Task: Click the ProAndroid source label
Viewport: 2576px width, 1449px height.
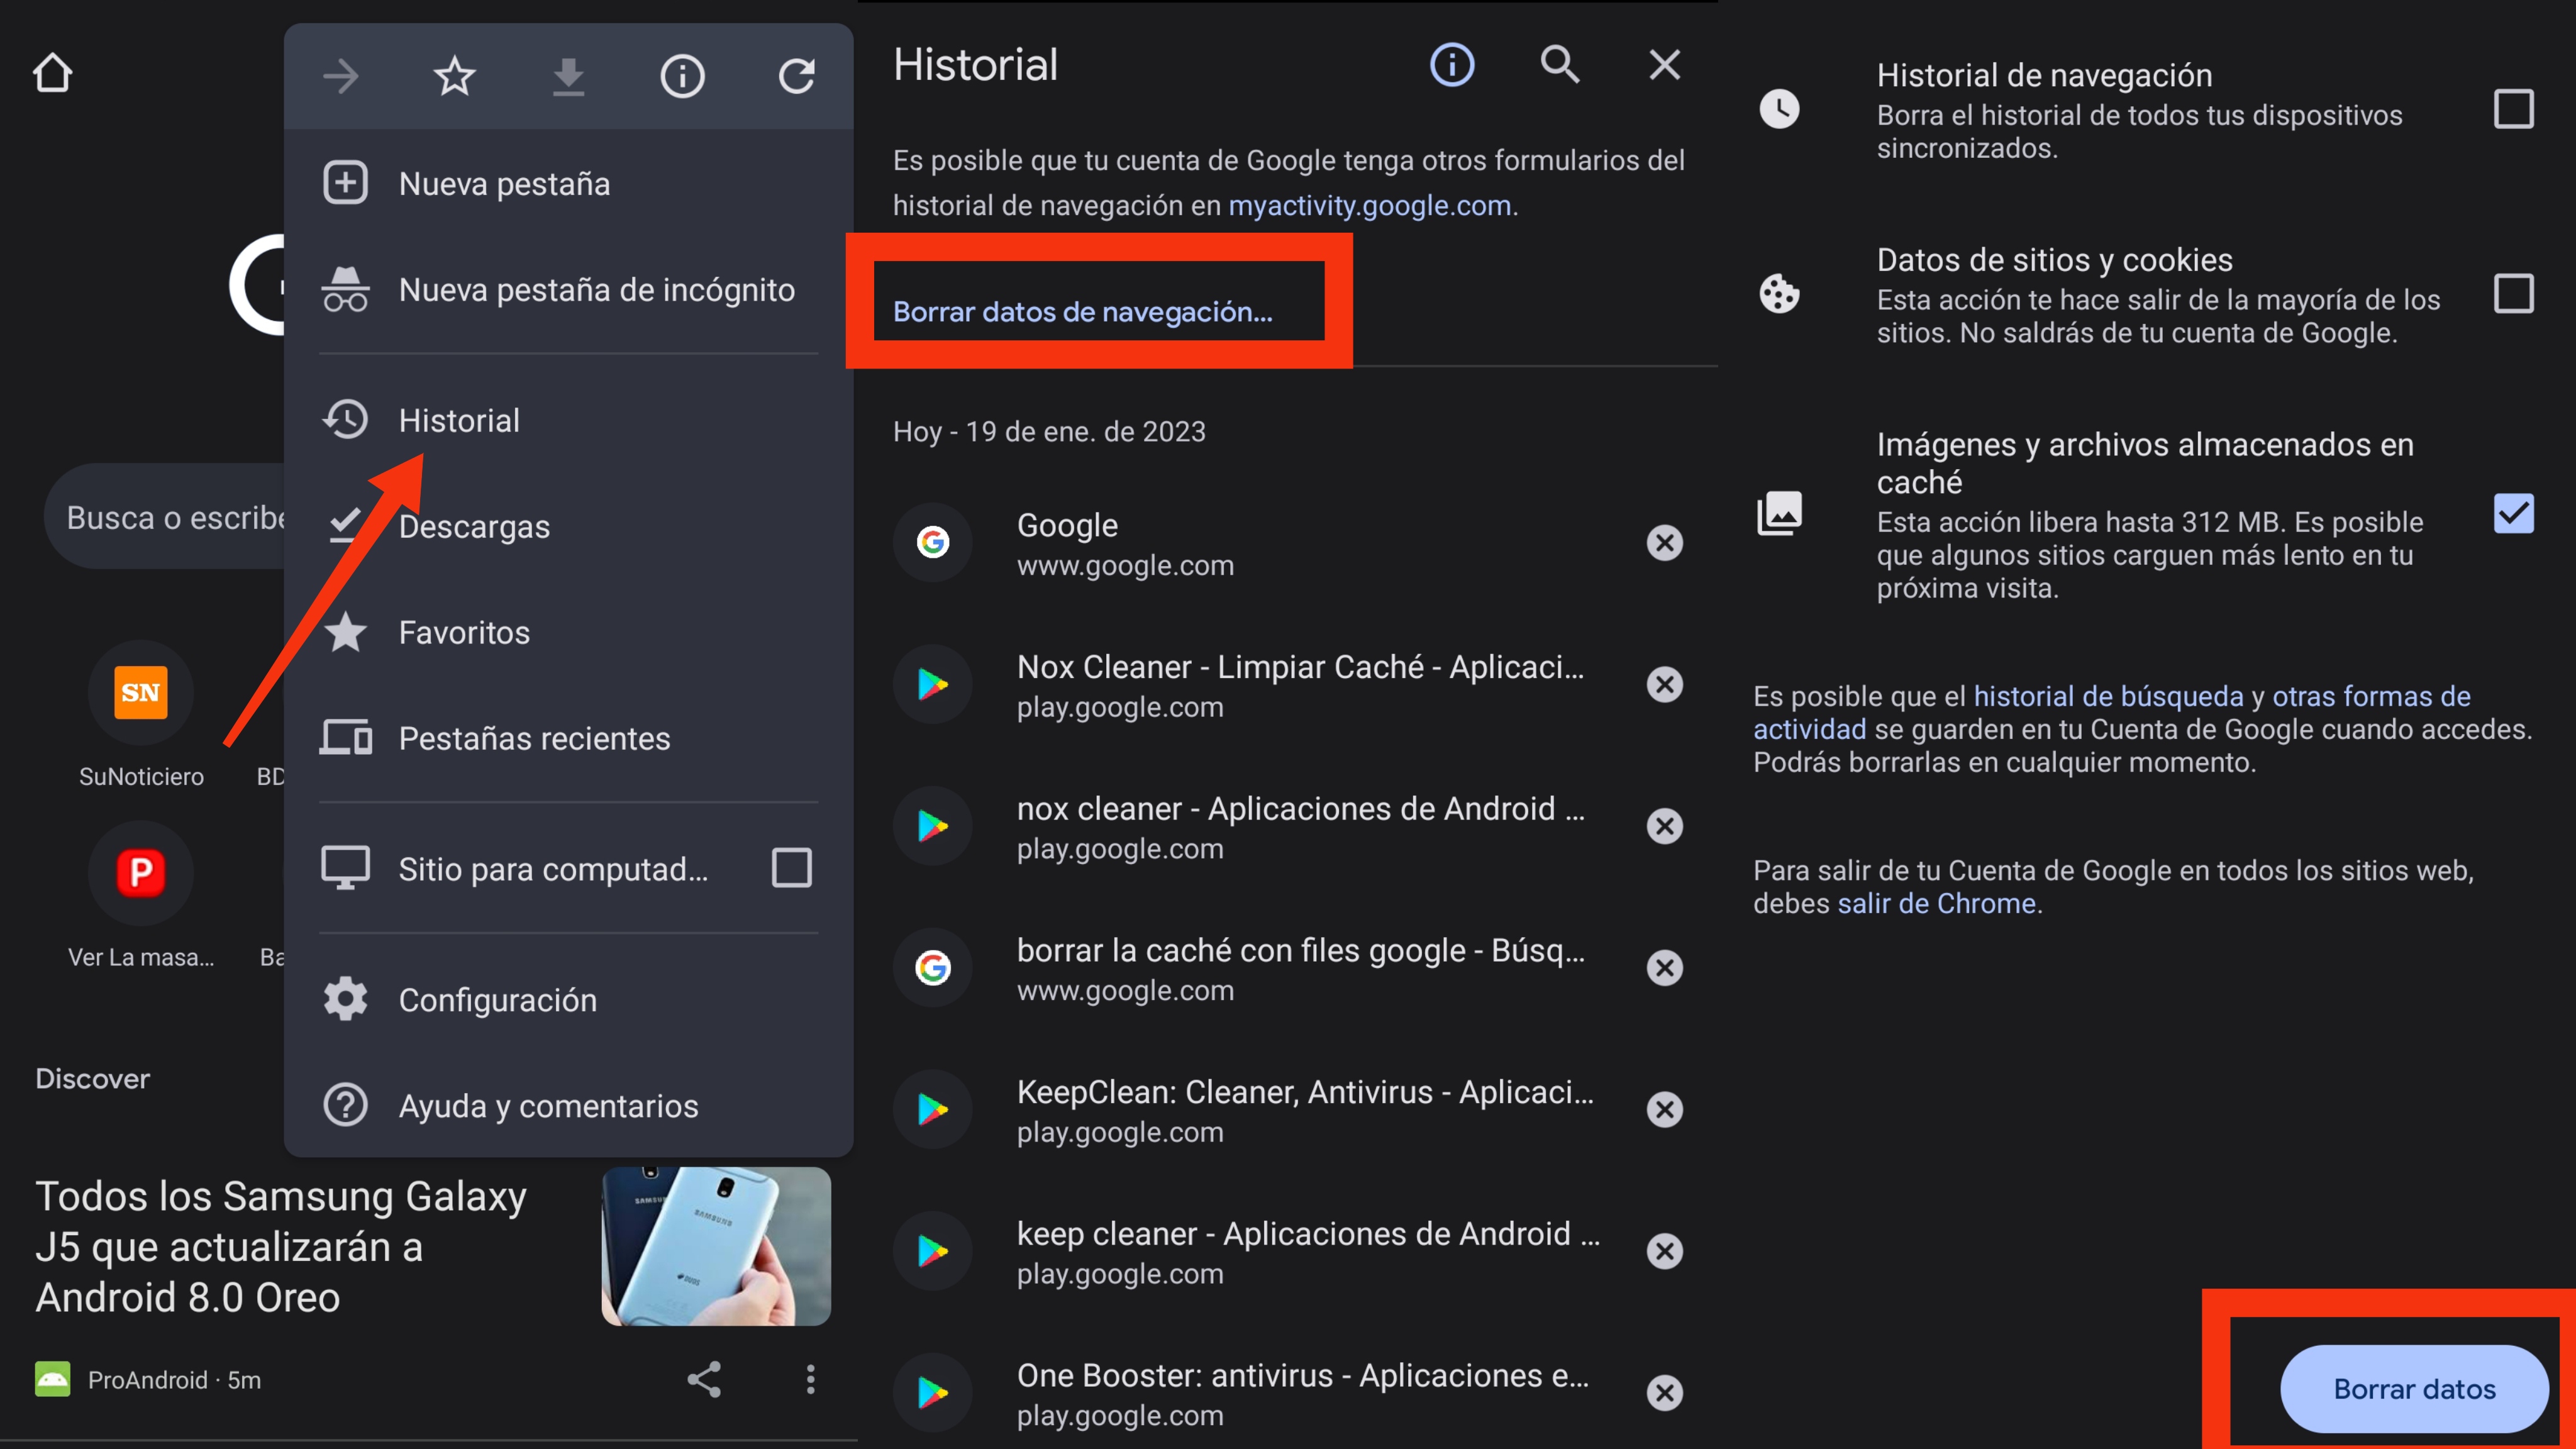Action: coord(147,1380)
